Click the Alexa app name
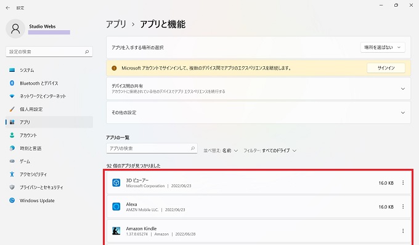 point(131,204)
